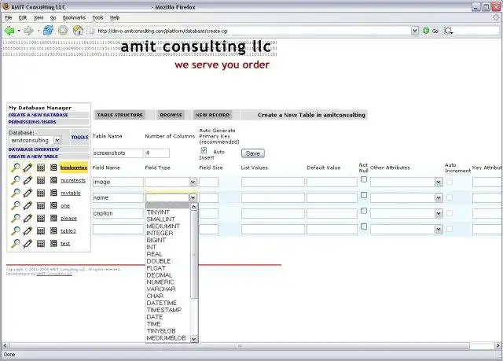503x361 pixels.
Task: Check Not Null for the name field
Action: pyautogui.click(x=364, y=195)
